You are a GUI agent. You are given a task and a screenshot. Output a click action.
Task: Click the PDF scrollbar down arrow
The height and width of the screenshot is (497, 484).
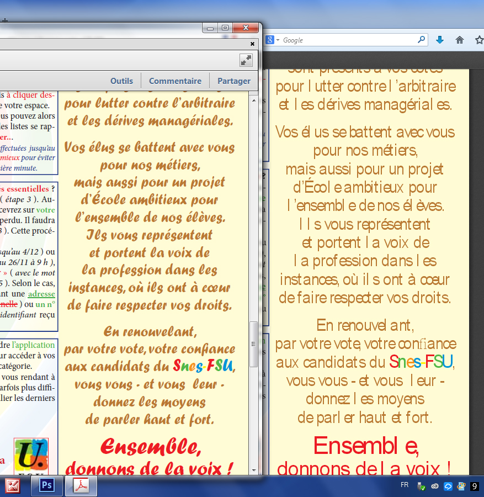pos(254,470)
